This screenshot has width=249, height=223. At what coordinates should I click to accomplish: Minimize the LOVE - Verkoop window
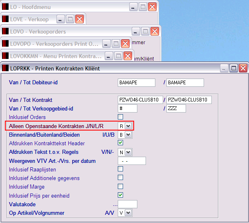61,19
